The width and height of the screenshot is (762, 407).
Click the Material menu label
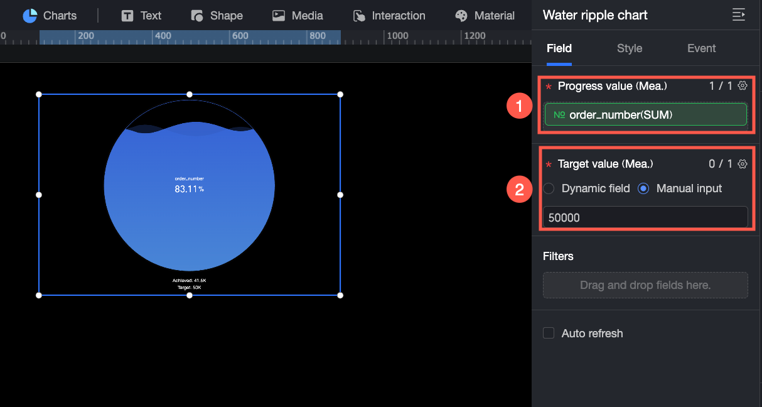495,16
